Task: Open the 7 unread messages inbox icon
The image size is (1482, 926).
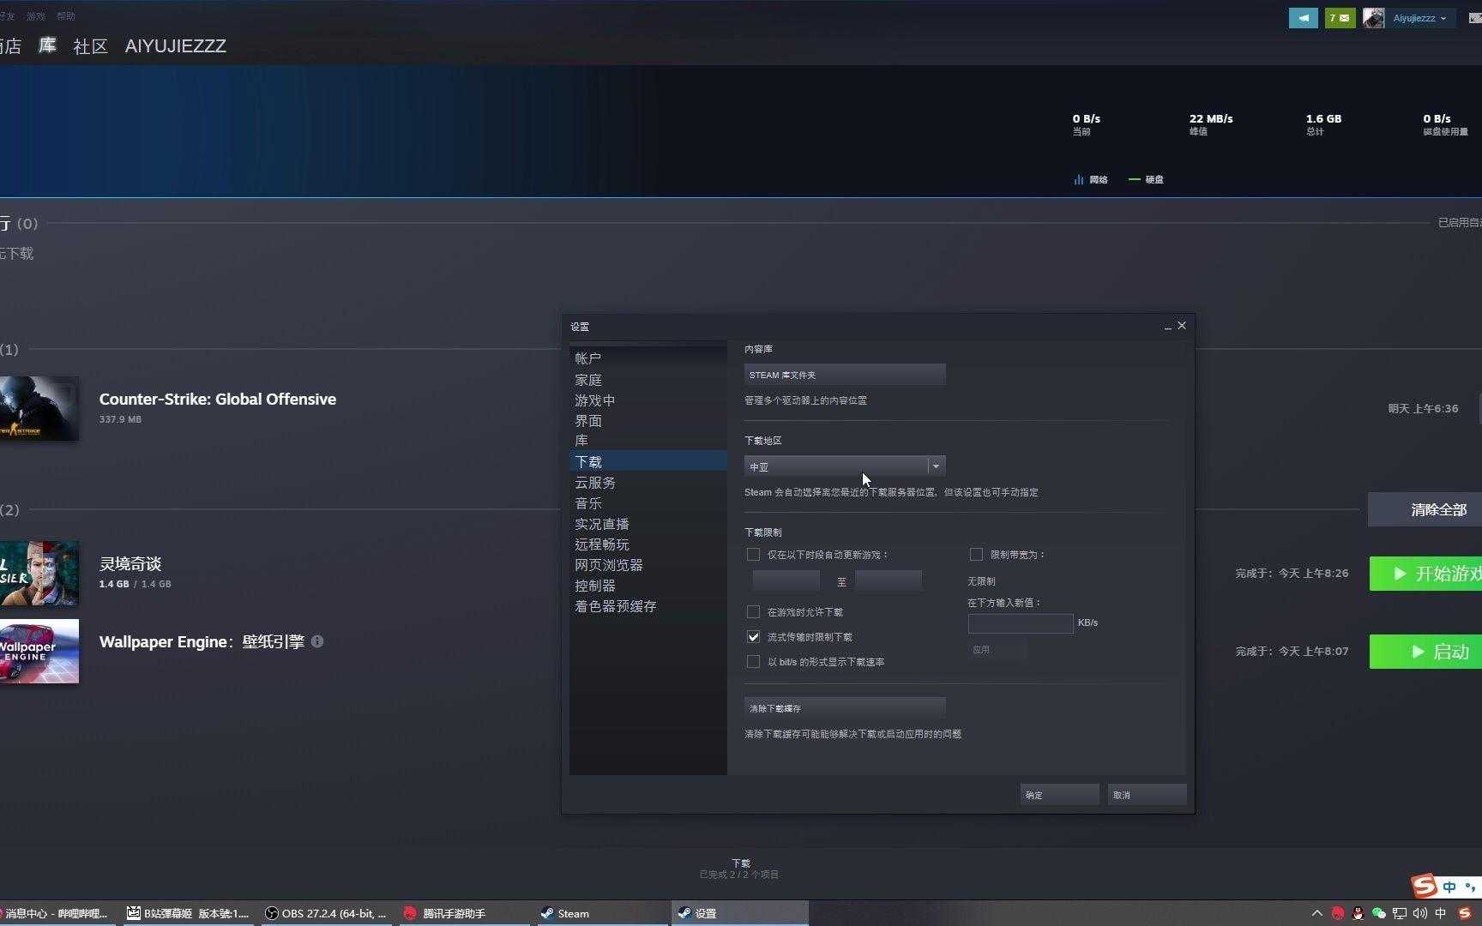Action: coord(1340,18)
